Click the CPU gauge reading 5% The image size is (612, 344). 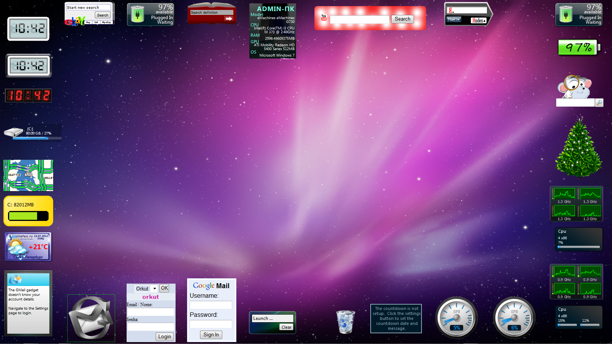pyautogui.click(x=456, y=318)
